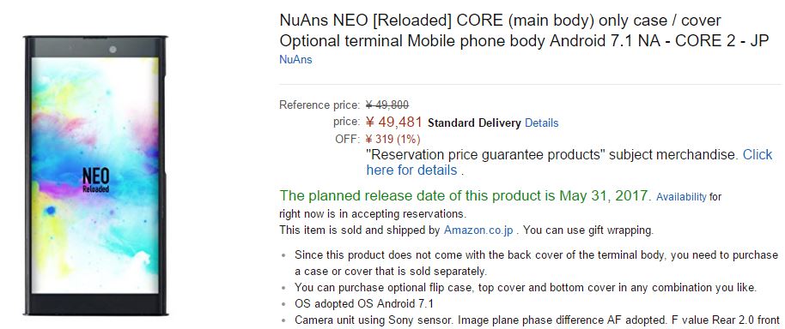Click the Availability link
The image size is (785, 329).
coord(681,197)
